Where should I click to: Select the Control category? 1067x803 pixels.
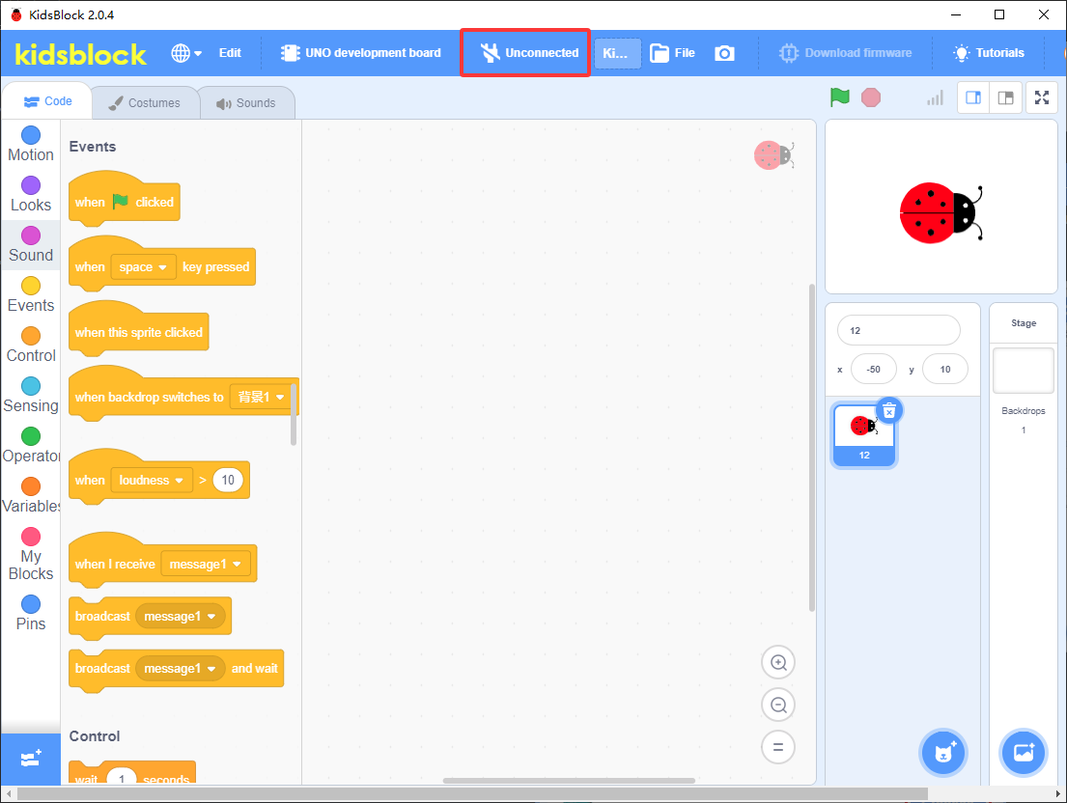pyautogui.click(x=31, y=346)
